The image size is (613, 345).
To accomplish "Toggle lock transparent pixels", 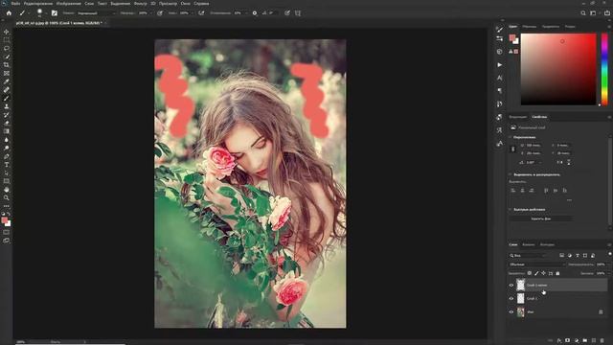I will click(x=530, y=273).
